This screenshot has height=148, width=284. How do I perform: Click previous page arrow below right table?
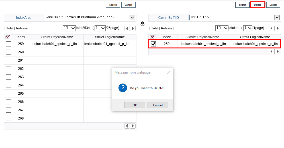coord(272,51)
